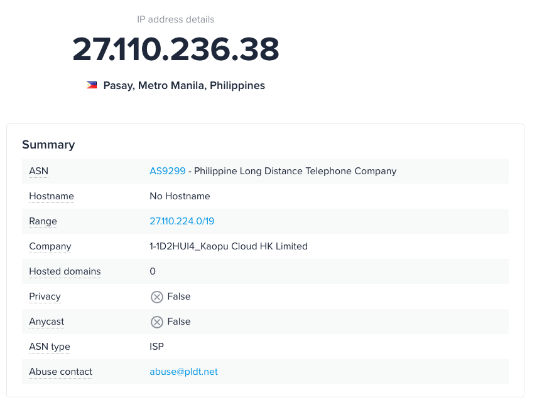Open the 27.110.224.0/19 range link
This screenshot has height=403, width=537.
tap(182, 221)
